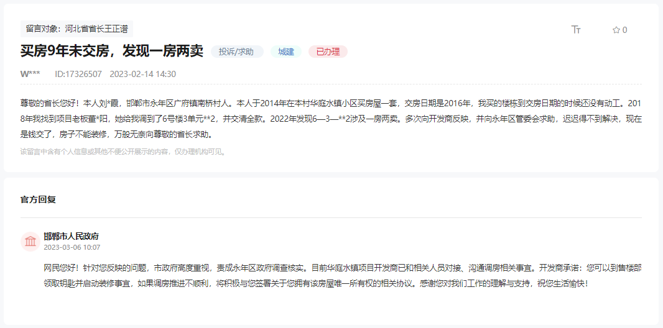The width and height of the screenshot is (663, 328).
Task: Click the title 买房9年未交房，发现一房两卖
Action: [111, 52]
